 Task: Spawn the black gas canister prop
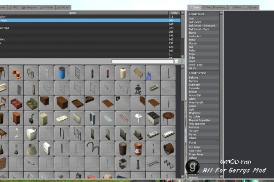[x=92, y=73]
